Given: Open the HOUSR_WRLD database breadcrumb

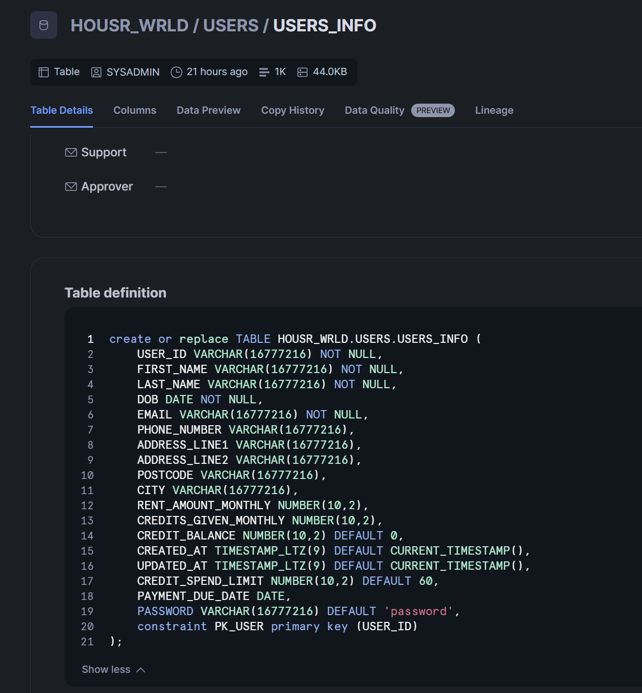Looking at the screenshot, I should [x=129, y=26].
